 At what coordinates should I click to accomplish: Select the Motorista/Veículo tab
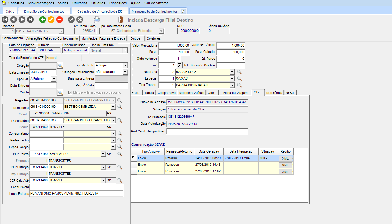[192, 93]
